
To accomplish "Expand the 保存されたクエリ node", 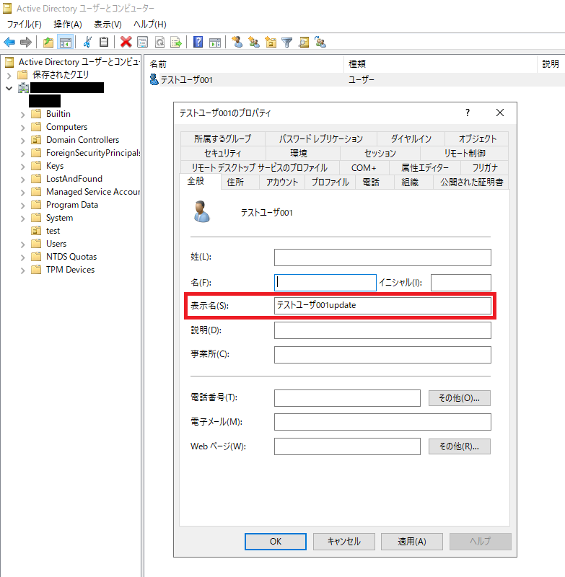I will point(9,76).
